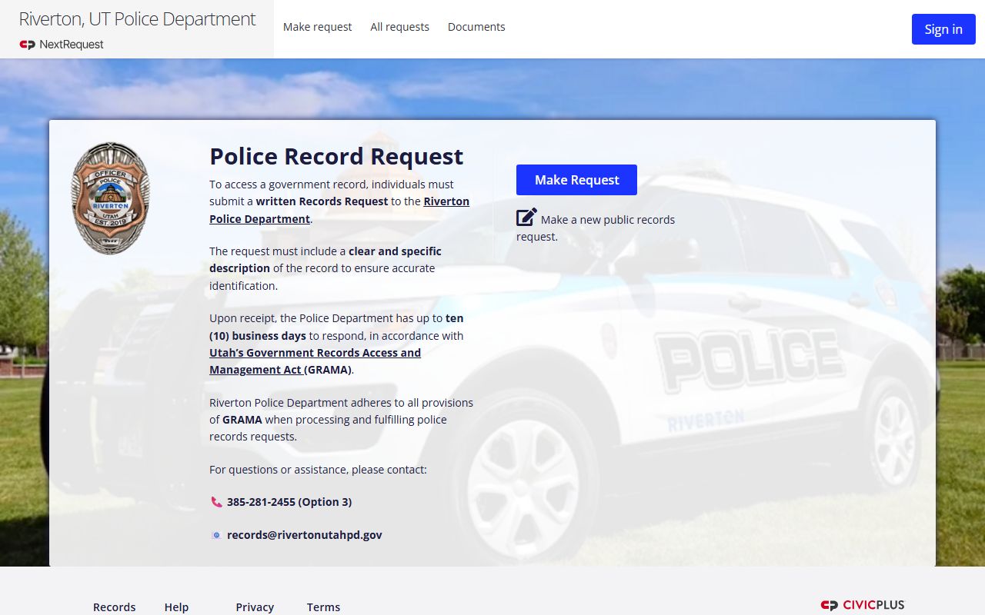Screen dimensions: 985x615
Task: Open the Help footer link
Action: pyautogui.click(x=176, y=607)
